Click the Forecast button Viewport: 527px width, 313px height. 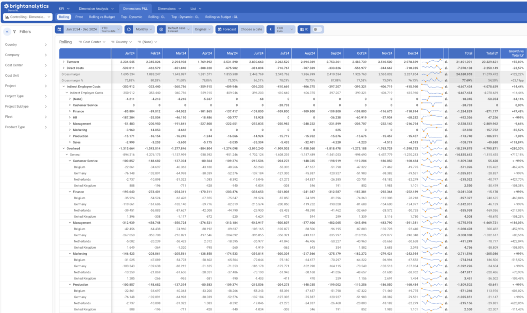227,29
